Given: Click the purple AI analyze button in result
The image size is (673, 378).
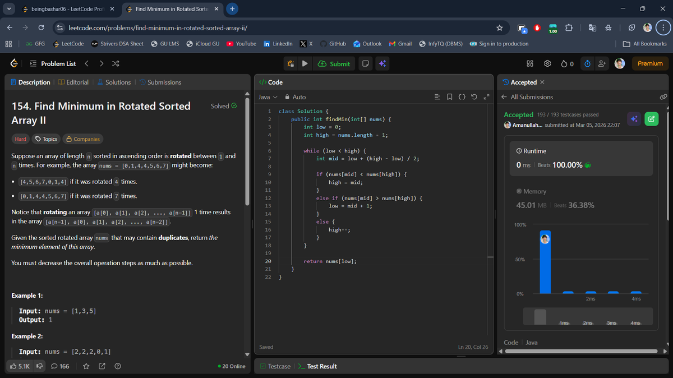Looking at the screenshot, I should (634, 119).
